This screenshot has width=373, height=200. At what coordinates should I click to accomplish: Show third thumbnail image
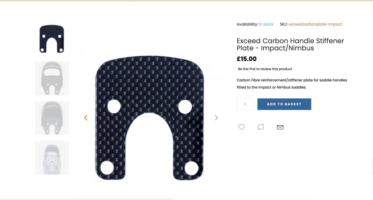point(52,118)
